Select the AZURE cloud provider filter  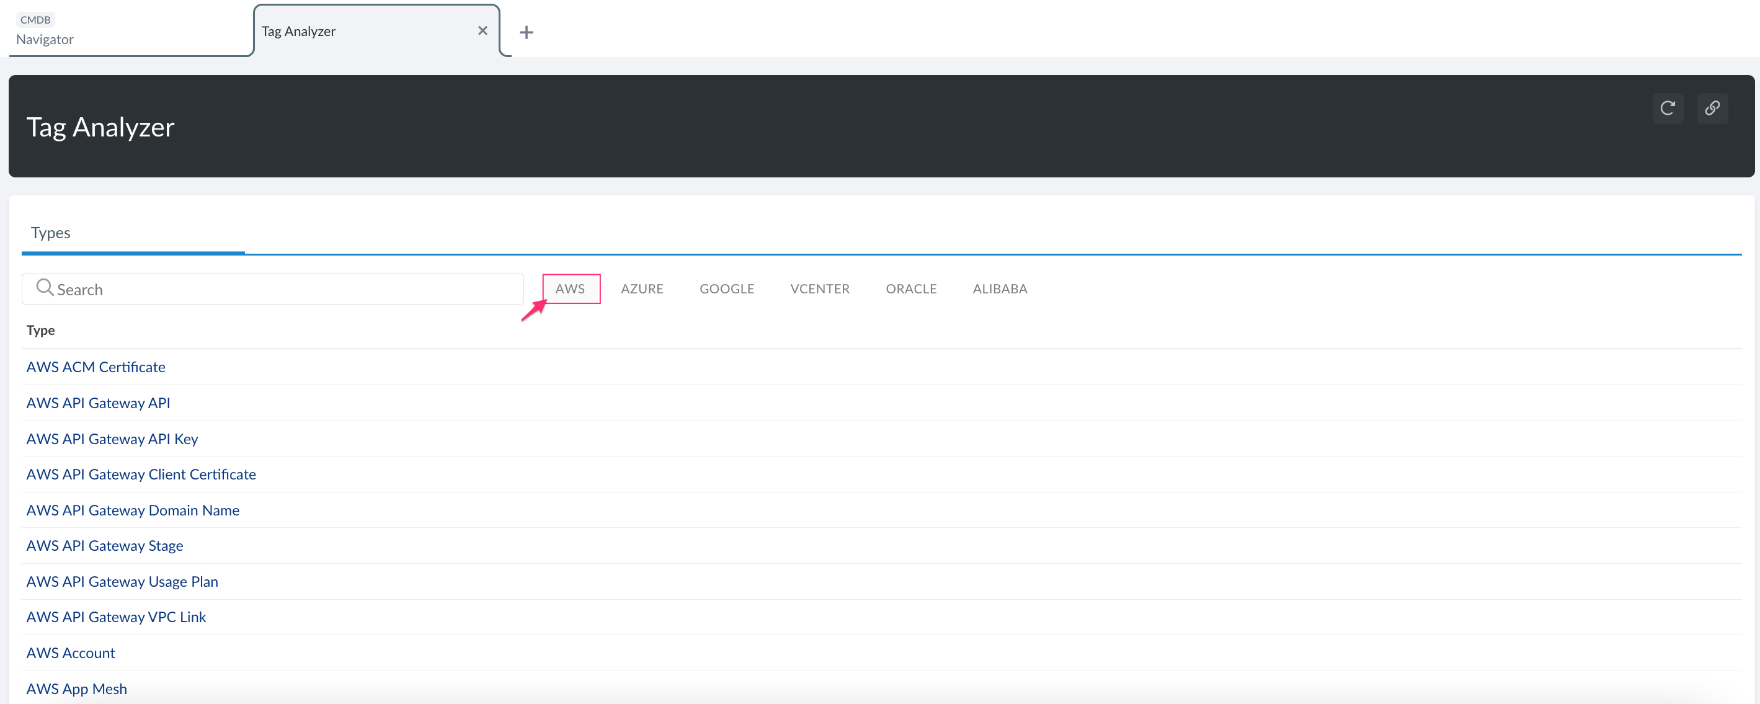[642, 288]
